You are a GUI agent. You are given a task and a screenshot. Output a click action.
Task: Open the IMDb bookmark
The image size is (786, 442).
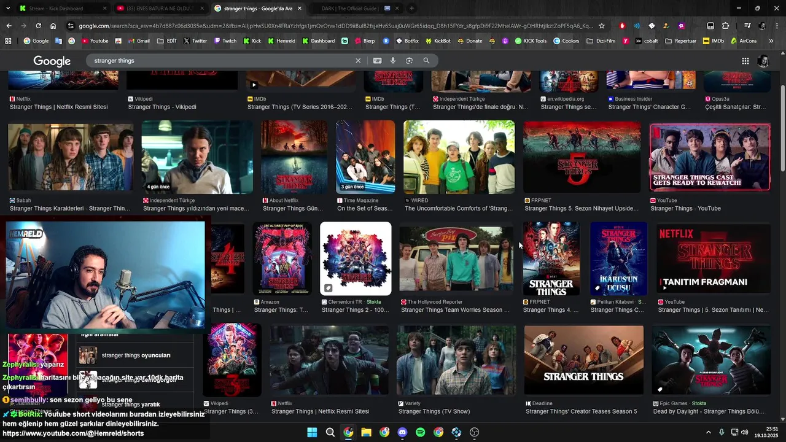(x=714, y=41)
